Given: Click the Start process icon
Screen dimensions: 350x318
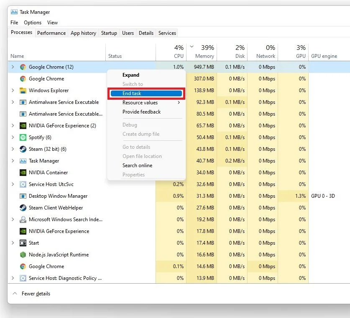Looking at the screenshot, I should [23, 243].
